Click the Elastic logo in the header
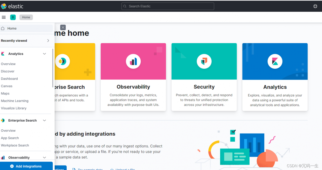 pos(12,6)
